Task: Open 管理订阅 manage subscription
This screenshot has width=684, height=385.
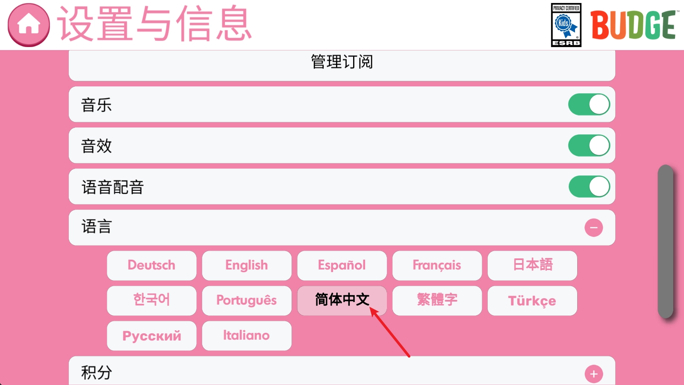Action: click(342, 62)
